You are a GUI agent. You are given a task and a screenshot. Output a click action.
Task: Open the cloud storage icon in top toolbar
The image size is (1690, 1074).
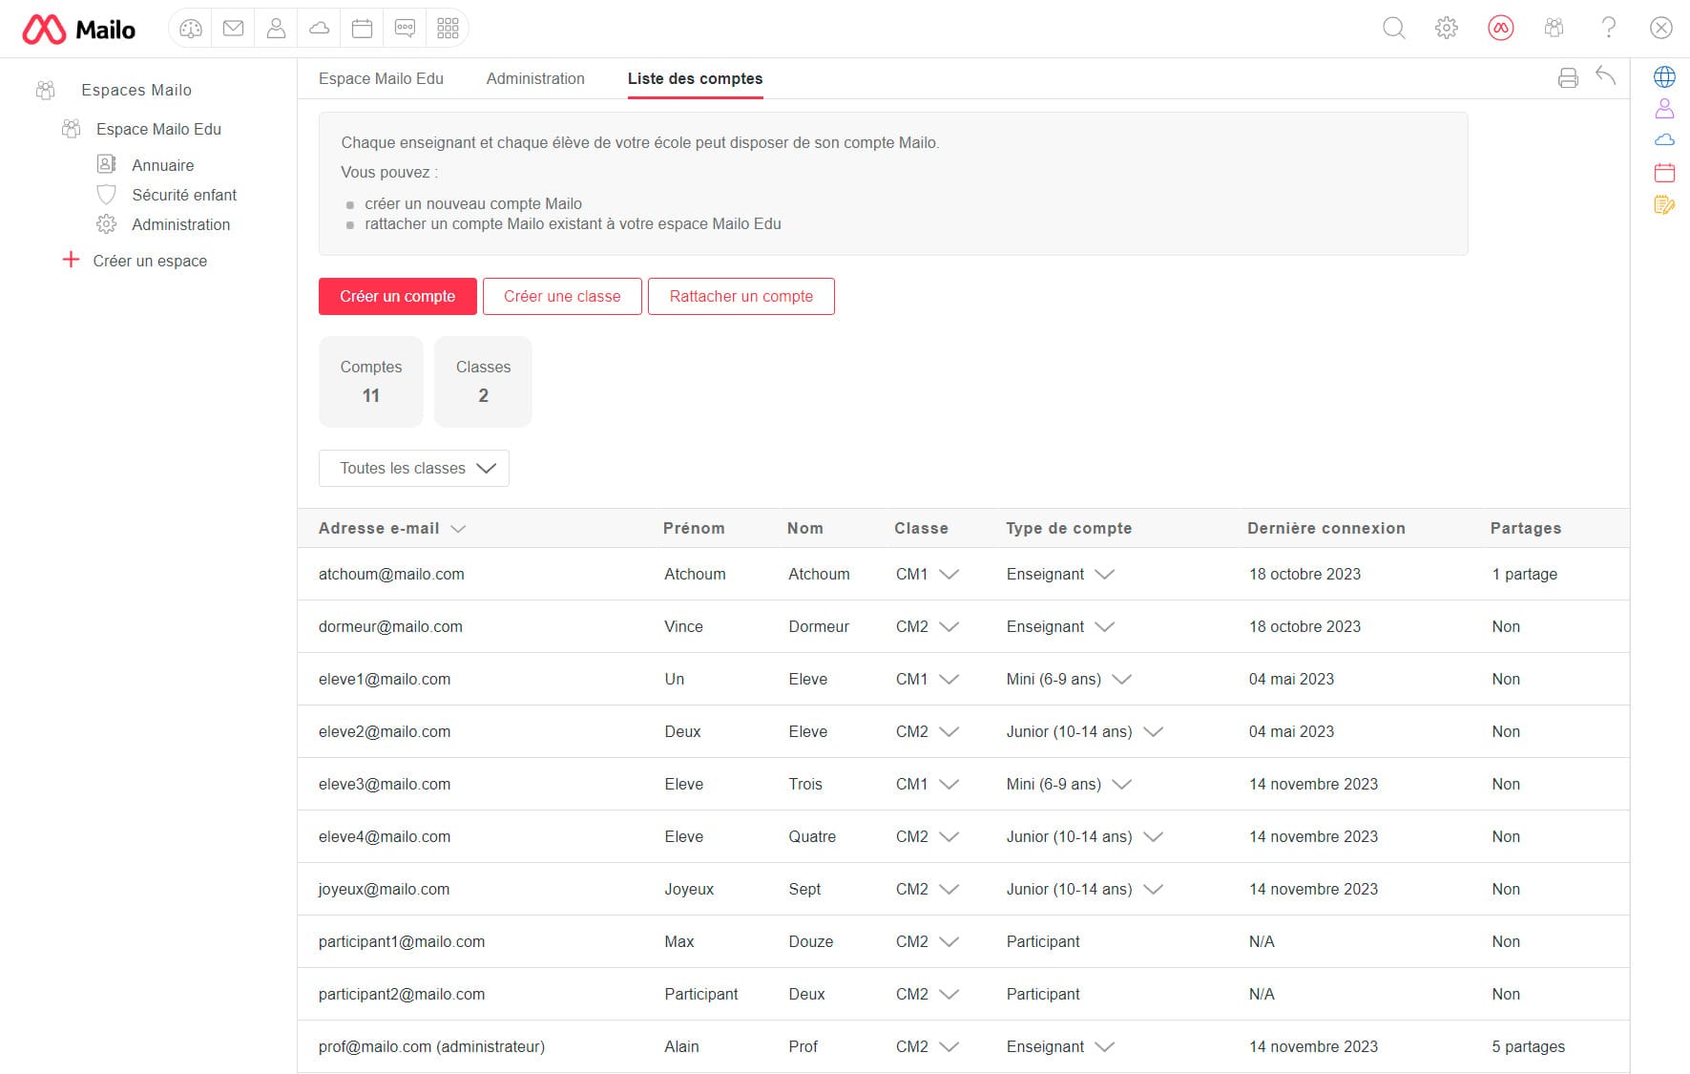coord(319,29)
